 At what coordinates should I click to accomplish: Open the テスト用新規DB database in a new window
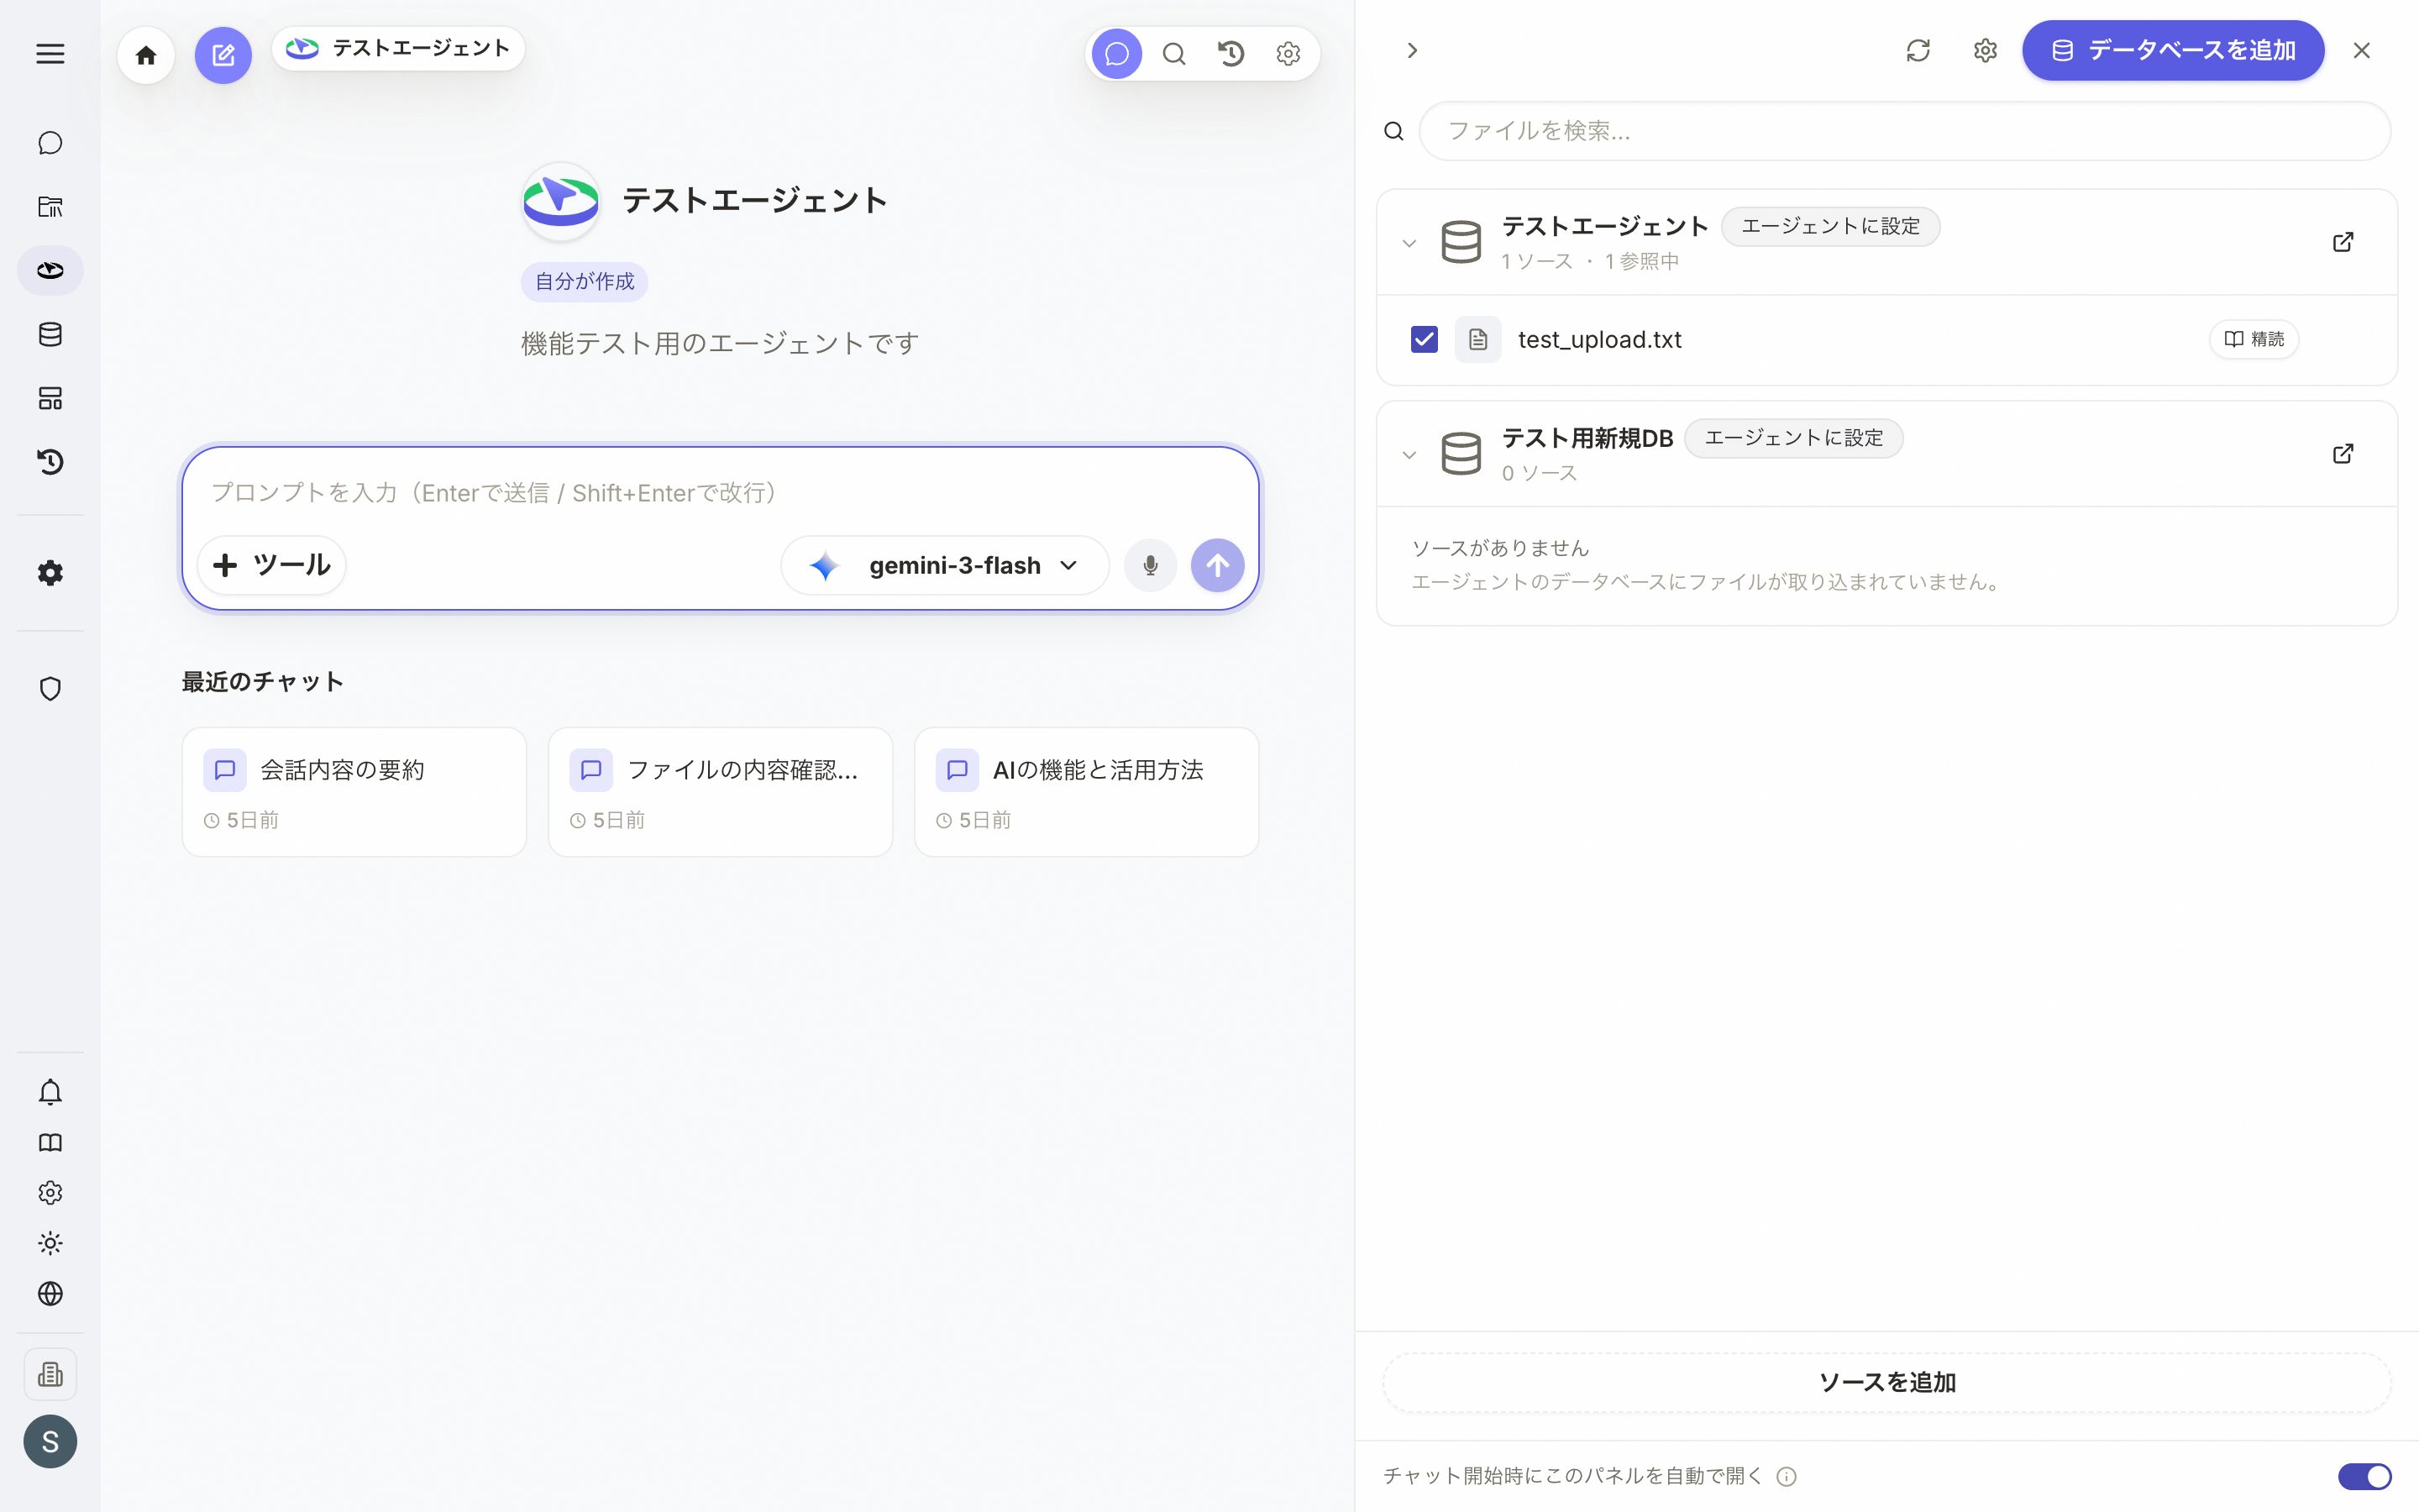click(x=2343, y=454)
